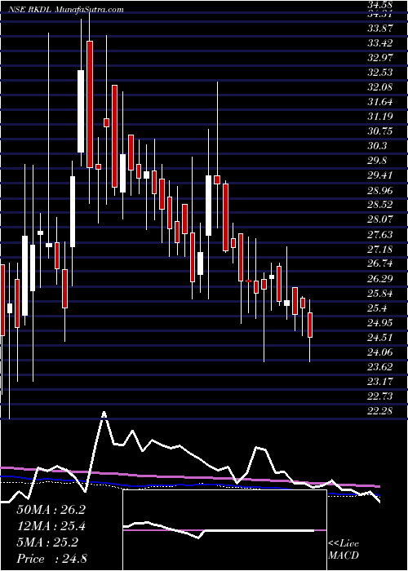Viewport: 408px width, 571px height.
Task: Click the 24.06 price axis label
Action: point(380,352)
